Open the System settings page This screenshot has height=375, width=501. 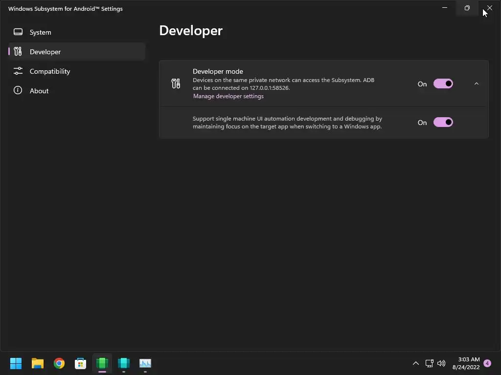77,32
